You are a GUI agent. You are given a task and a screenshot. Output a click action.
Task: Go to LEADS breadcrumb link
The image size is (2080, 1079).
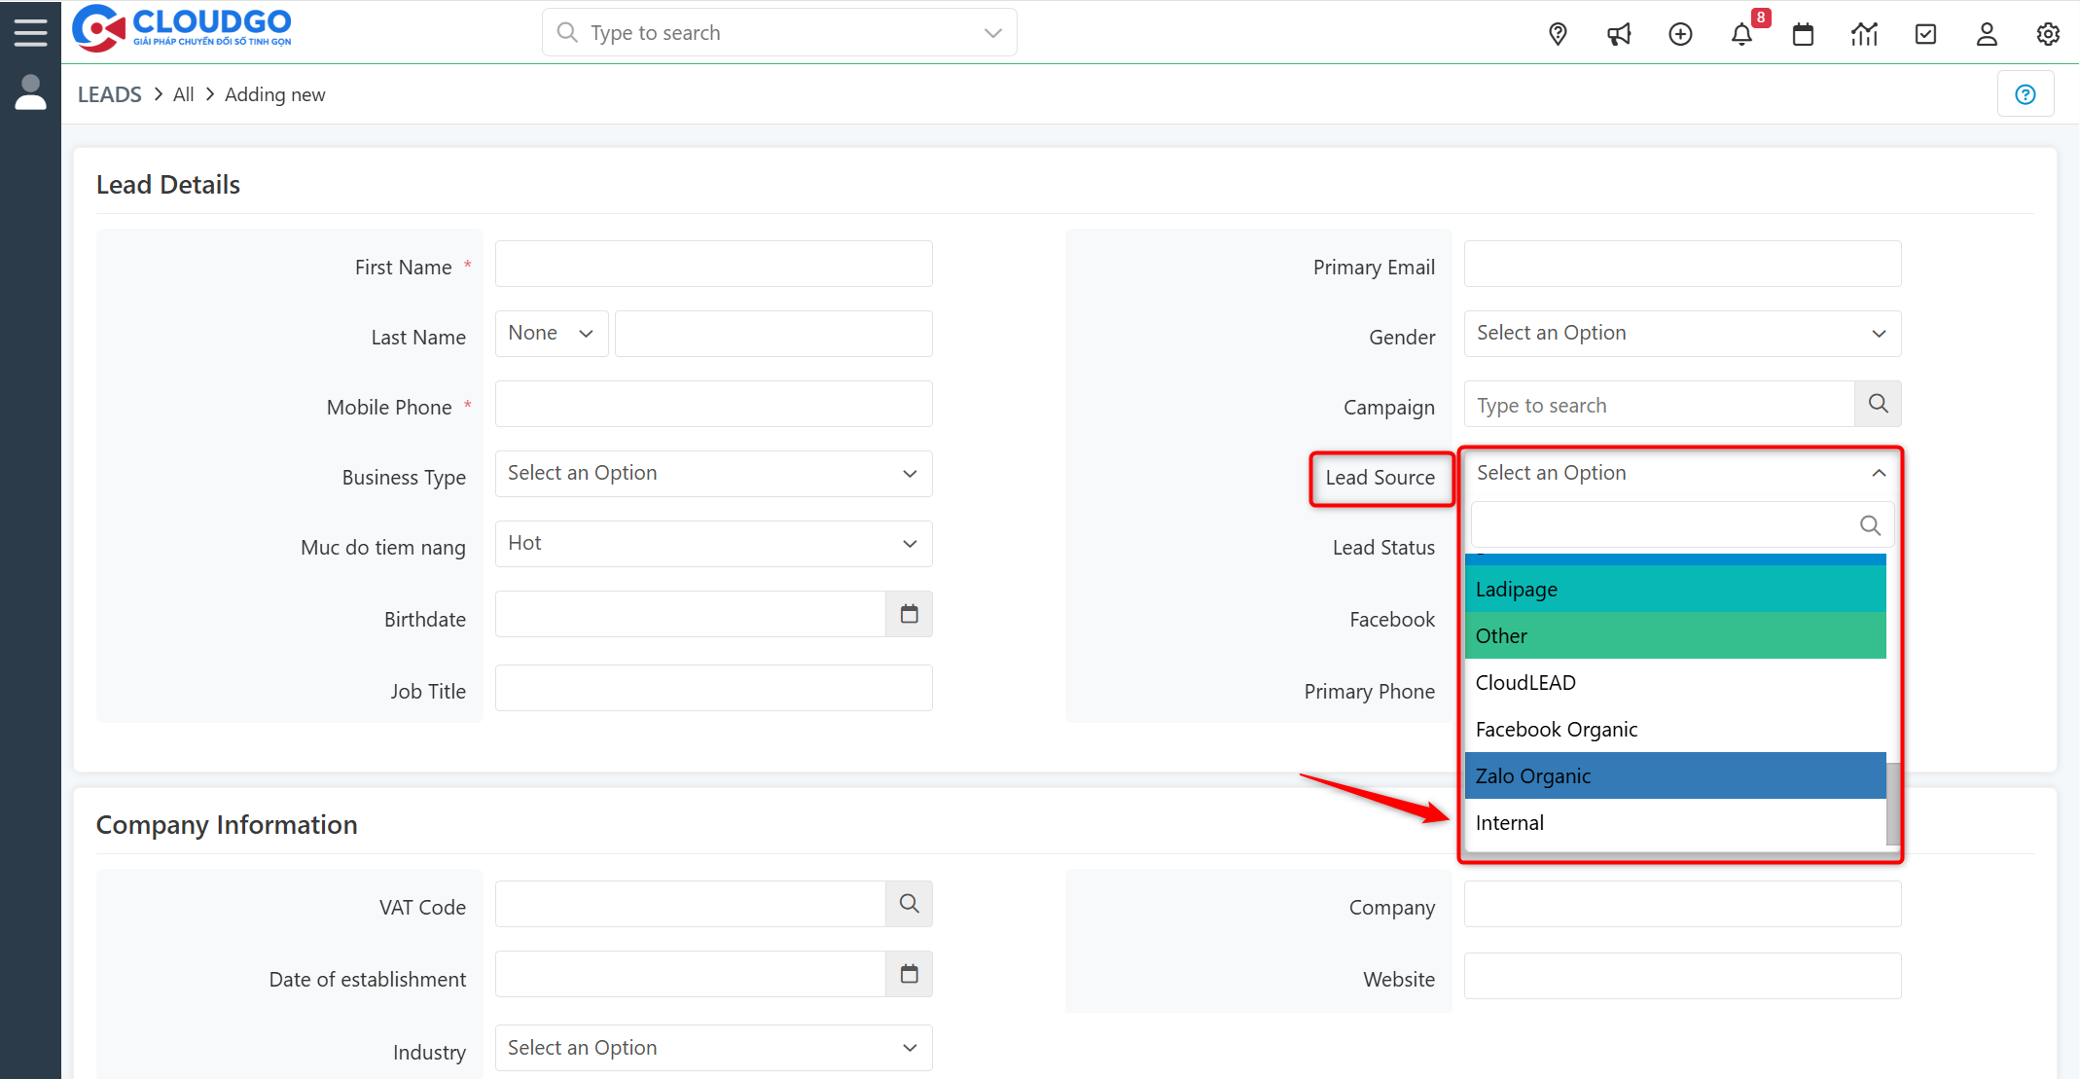[109, 94]
